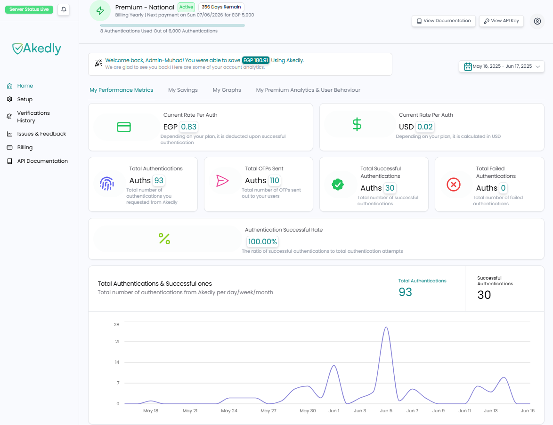Click the purple fingerprint Total Authentications icon
553x425 pixels.
pos(107,184)
